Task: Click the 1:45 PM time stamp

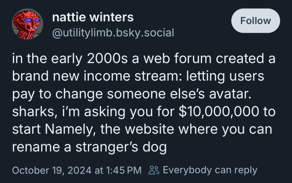Action: 123,170
